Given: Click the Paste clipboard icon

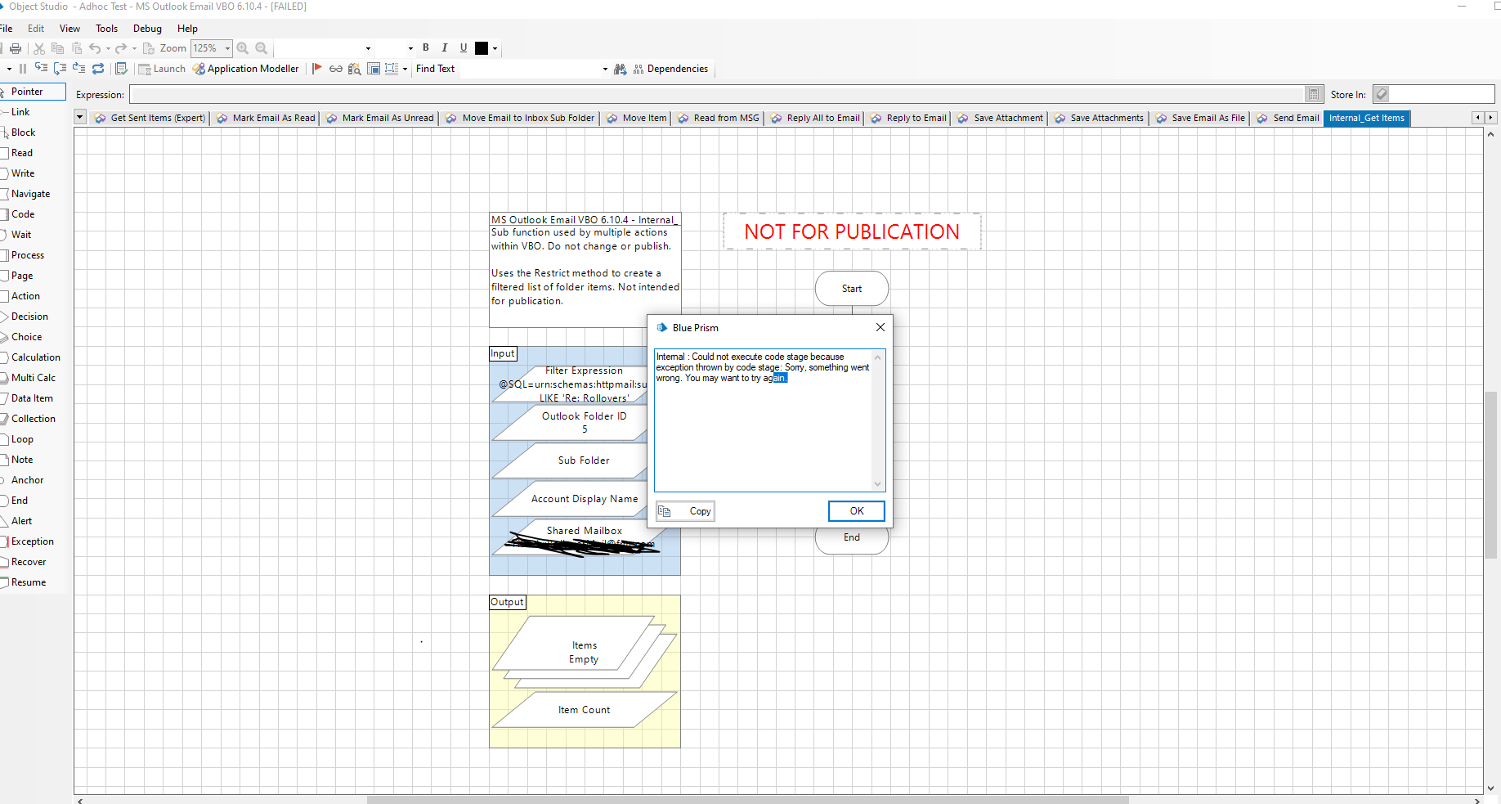Looking at the screenshot, I should (x=77, y=48).
